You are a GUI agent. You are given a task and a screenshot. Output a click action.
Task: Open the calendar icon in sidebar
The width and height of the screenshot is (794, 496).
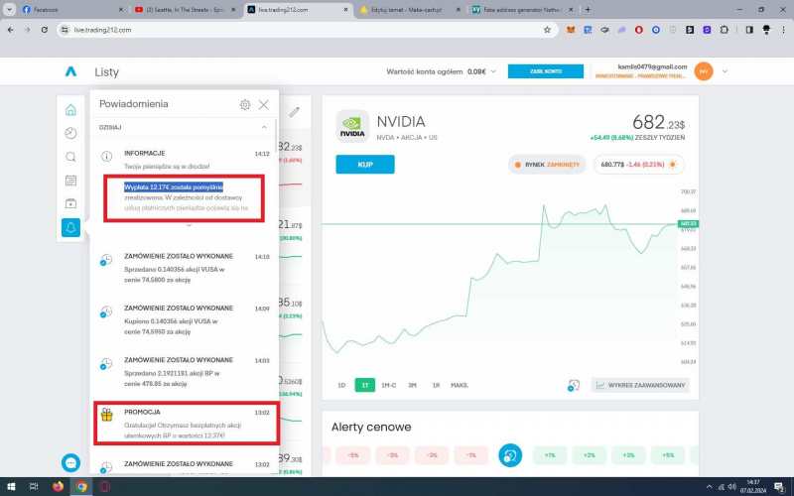coord(70,181)
